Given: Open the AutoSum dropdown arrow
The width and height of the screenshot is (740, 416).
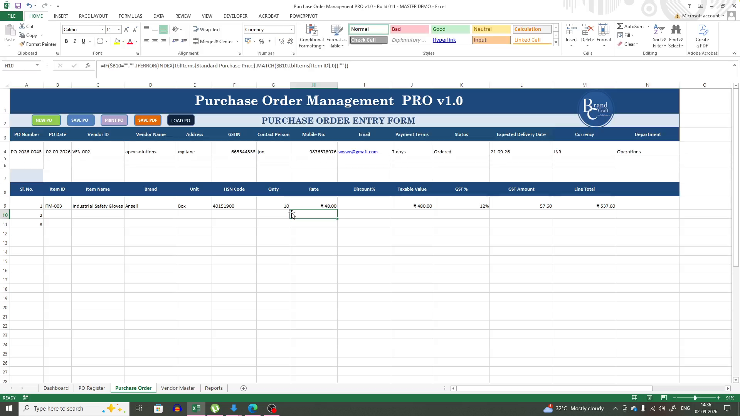Looking at the screenshot, I should click(648, 26).
